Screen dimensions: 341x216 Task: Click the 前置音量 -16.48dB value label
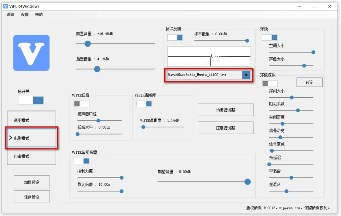(105, 34)
